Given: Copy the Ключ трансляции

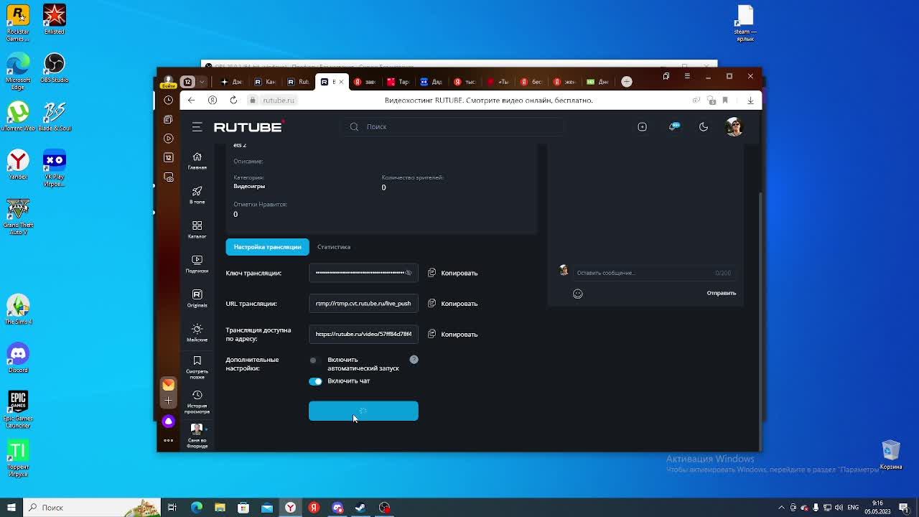Looking at the screenshot, I should pos(453,273).
